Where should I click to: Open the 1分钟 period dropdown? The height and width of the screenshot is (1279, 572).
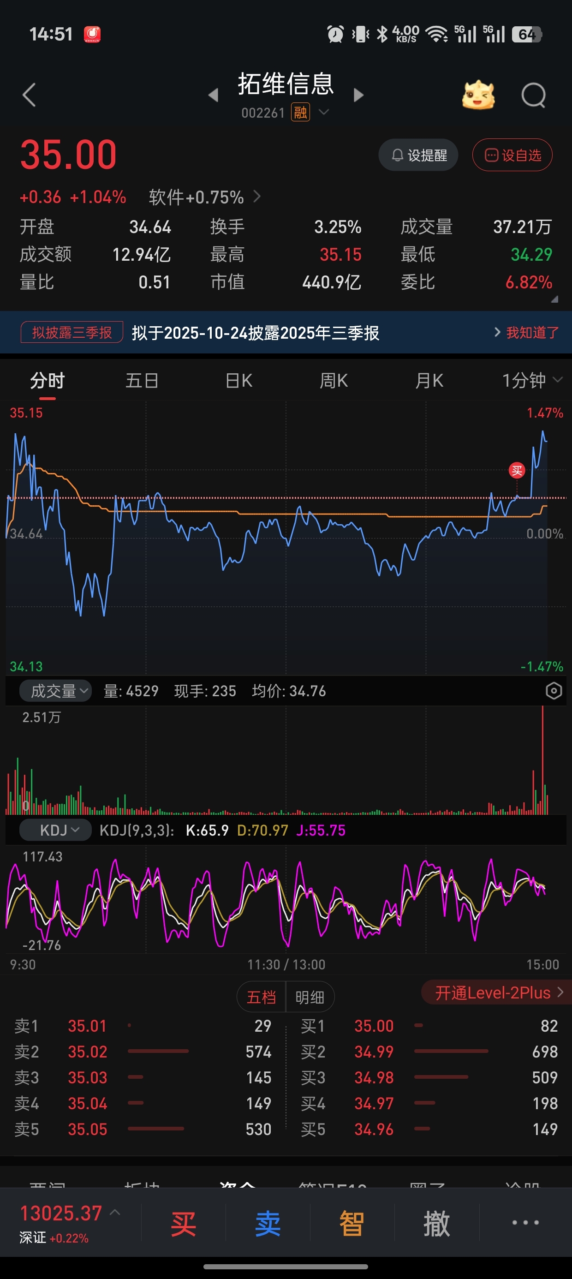pyautogui.click(x=532, y=381)
